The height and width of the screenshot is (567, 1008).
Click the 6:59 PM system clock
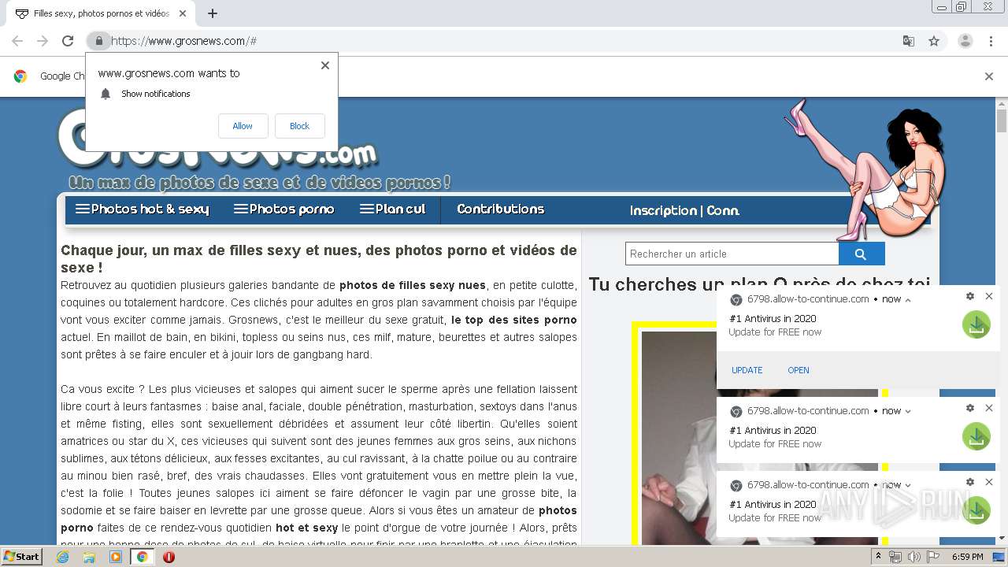coord(967,557)
